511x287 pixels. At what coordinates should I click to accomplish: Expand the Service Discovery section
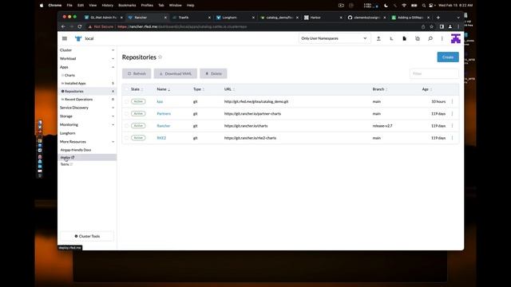[87, 108]
